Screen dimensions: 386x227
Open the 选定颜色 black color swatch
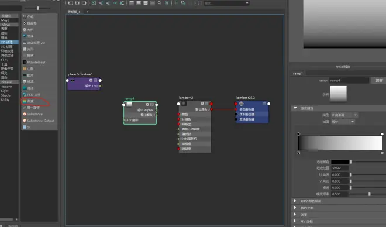(340, 161)
